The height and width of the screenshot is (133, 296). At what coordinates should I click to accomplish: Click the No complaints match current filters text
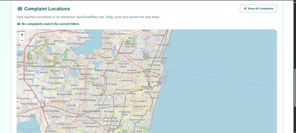point(50,24)
